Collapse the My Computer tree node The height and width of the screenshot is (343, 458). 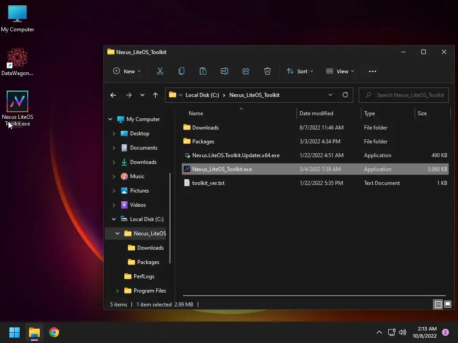(x=110, y=119)
